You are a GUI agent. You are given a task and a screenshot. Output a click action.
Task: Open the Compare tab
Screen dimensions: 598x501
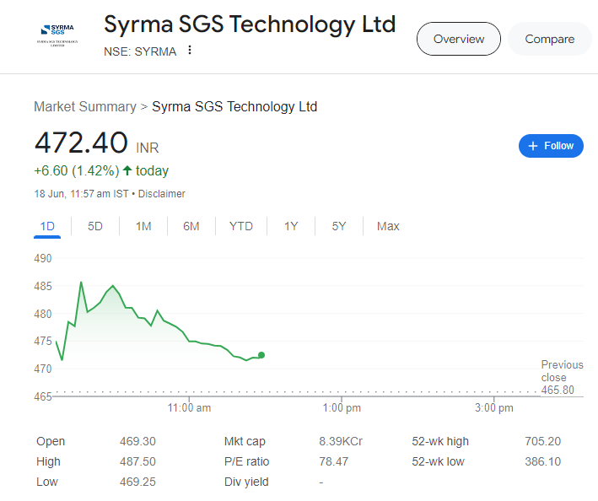[550, 39]
